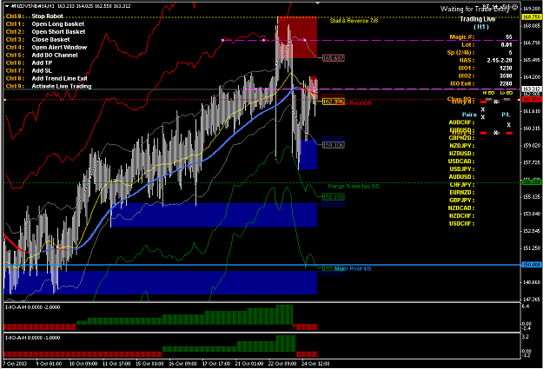This screenshot has height=369, width=543.
Task: Click the chart-shift triangle marker at top
Action: (x=318, y=3)
